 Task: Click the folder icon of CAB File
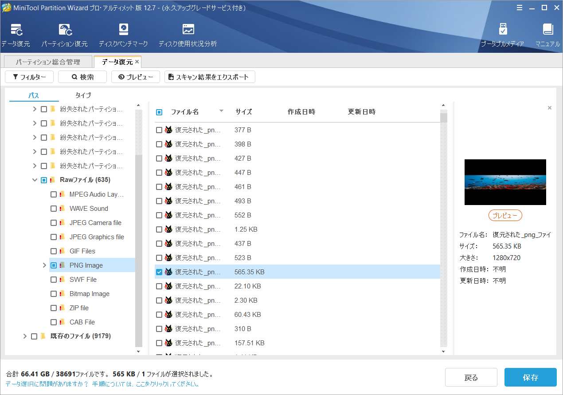point(62,322)
